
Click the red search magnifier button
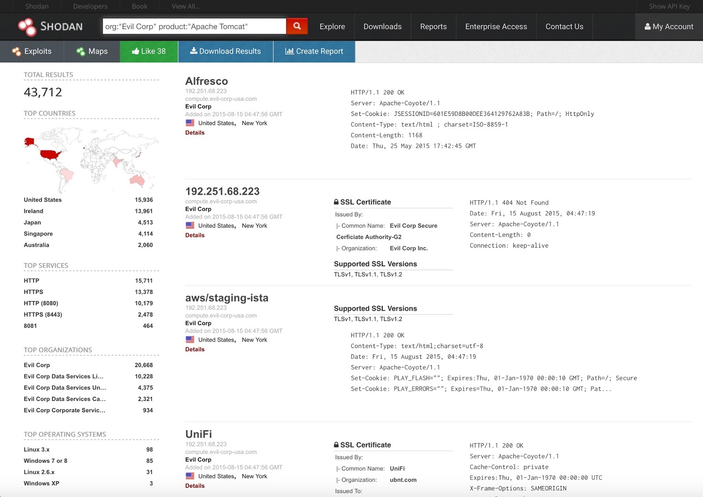(297, 26)
